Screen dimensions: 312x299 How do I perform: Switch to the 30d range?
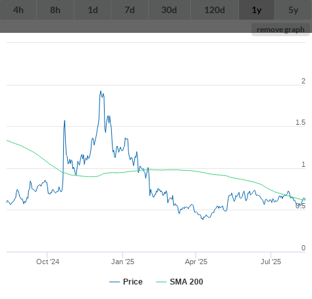[x=169, y=10]
